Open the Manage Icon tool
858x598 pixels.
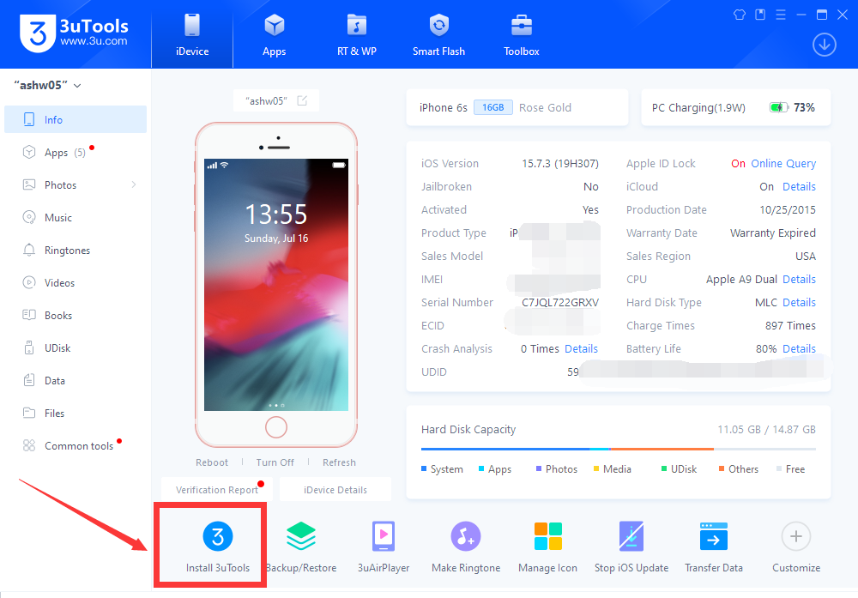pos(547,546)
